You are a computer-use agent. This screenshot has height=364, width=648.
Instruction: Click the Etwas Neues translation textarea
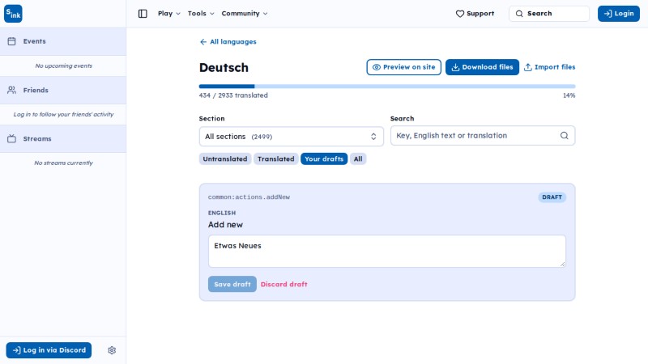click(x=387, y=252)
